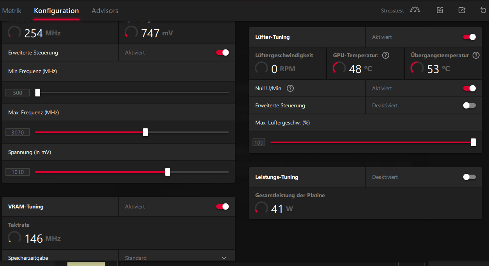489x266 pixels.
Task: Click the Null U/Min. help icon
Action: pyautogui.click(x=290, y=88)
